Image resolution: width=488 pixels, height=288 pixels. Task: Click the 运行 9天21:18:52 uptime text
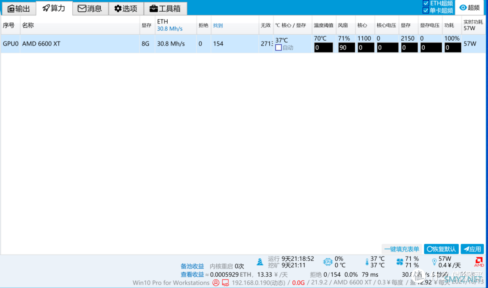[x=291, y=259]
